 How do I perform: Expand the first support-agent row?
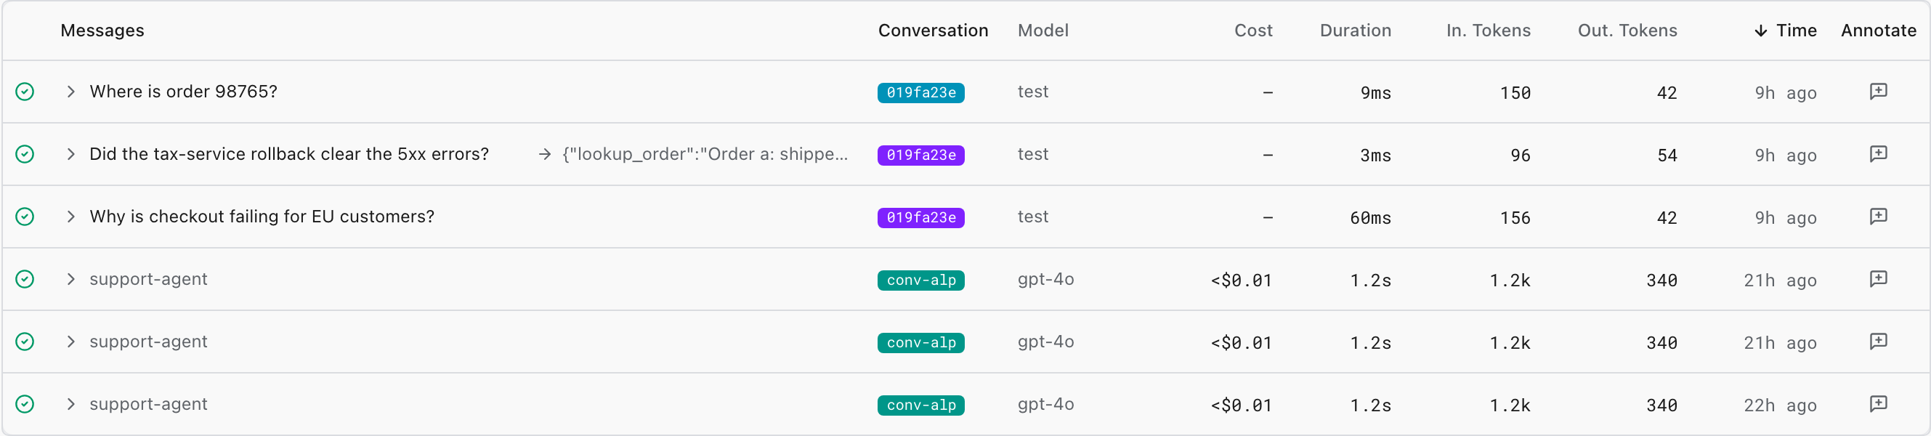coord(70,279)
